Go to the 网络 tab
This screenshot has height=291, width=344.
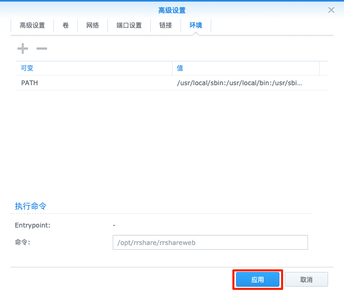93,25
